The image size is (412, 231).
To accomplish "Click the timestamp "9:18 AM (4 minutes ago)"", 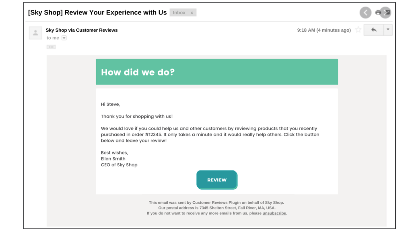I will coord(323,30).
